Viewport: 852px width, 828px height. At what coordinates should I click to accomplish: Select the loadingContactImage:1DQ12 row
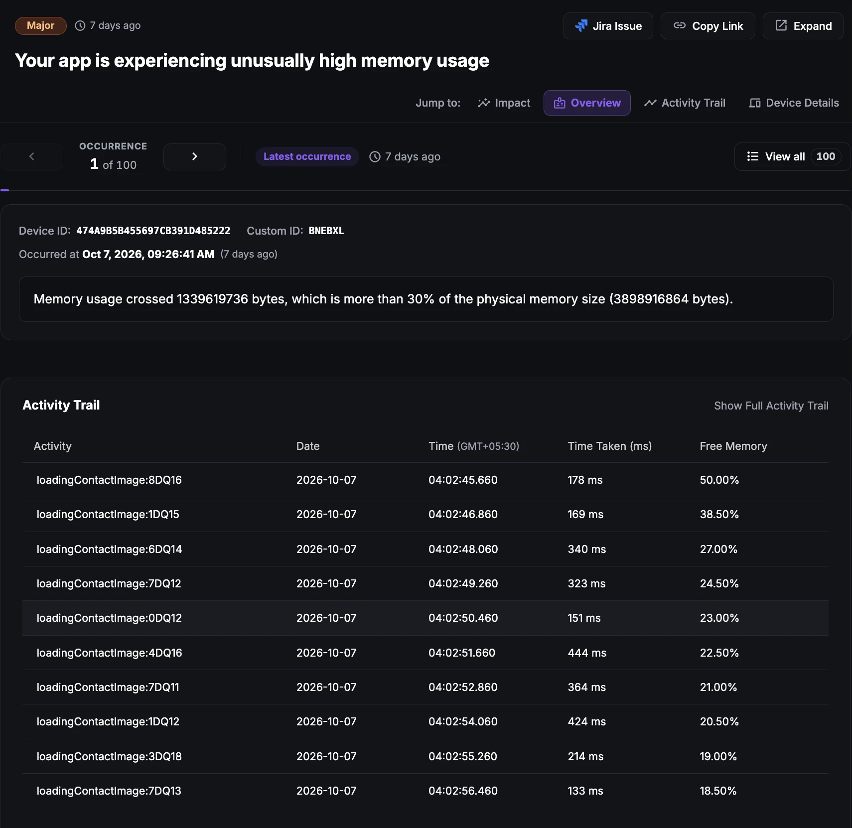425,721
